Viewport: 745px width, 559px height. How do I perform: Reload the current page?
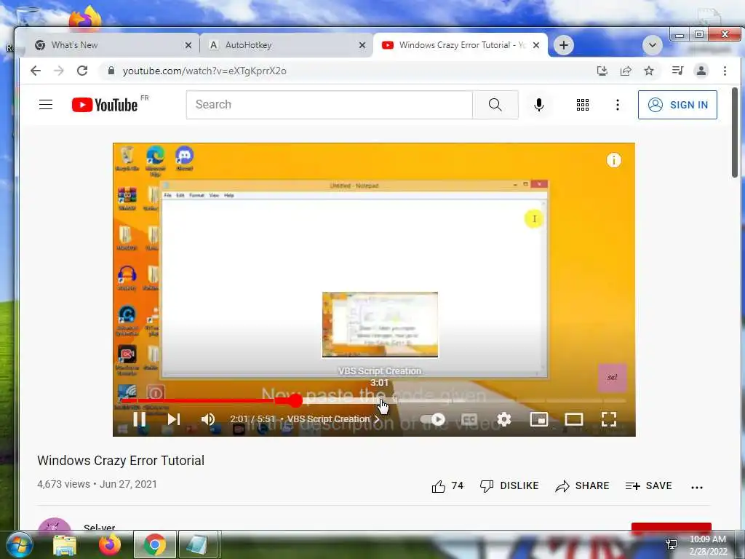click(82, 71)
